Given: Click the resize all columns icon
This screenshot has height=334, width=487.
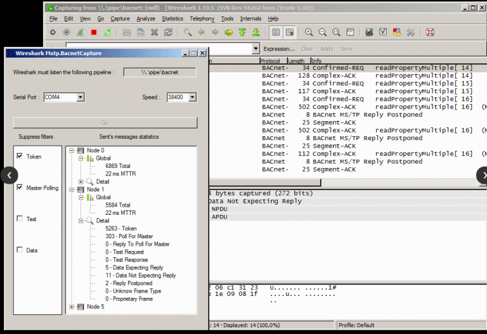Looking at the screenshot, I should tap(350, 32).
